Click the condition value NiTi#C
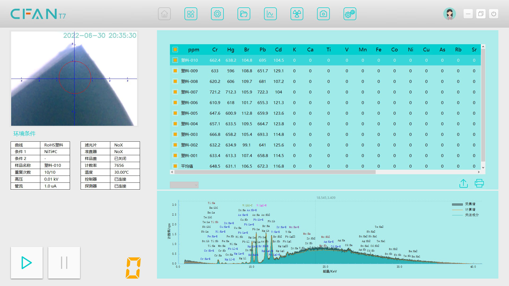This screenshot has height=286, width=509. click(51, 151)
